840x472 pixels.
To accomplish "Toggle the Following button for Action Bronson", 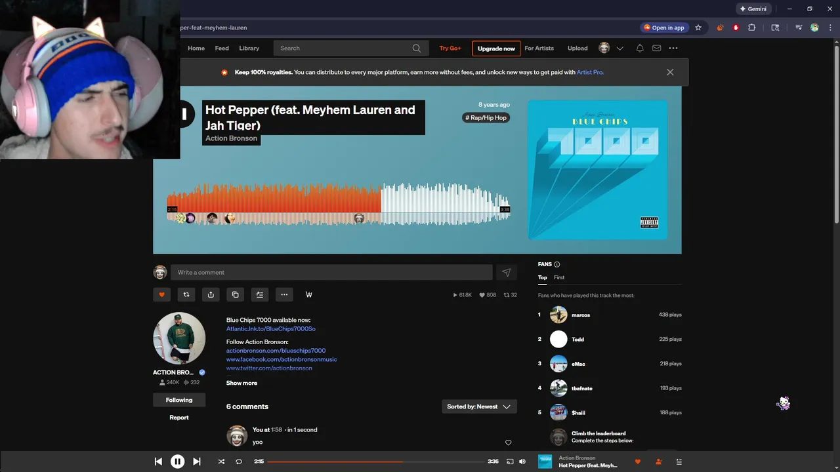I will click(x=179, y=400).
